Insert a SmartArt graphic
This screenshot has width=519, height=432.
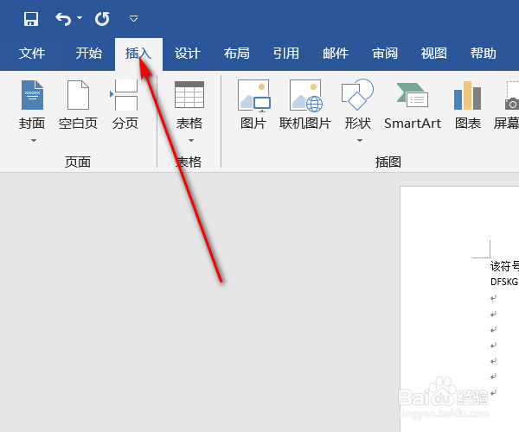[x=413, y=105]
